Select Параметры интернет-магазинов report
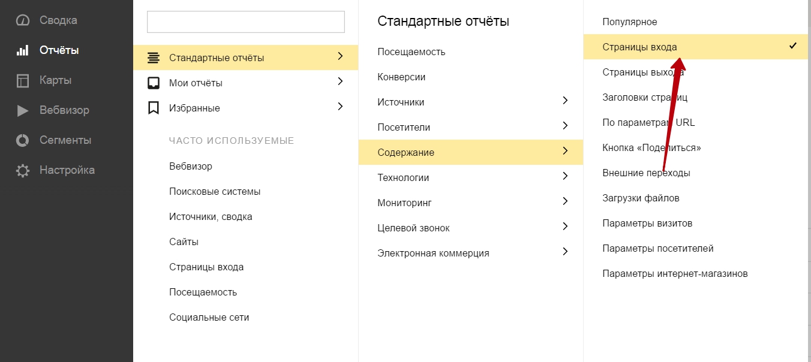This screenshot has height=362, width=811. 675,273
